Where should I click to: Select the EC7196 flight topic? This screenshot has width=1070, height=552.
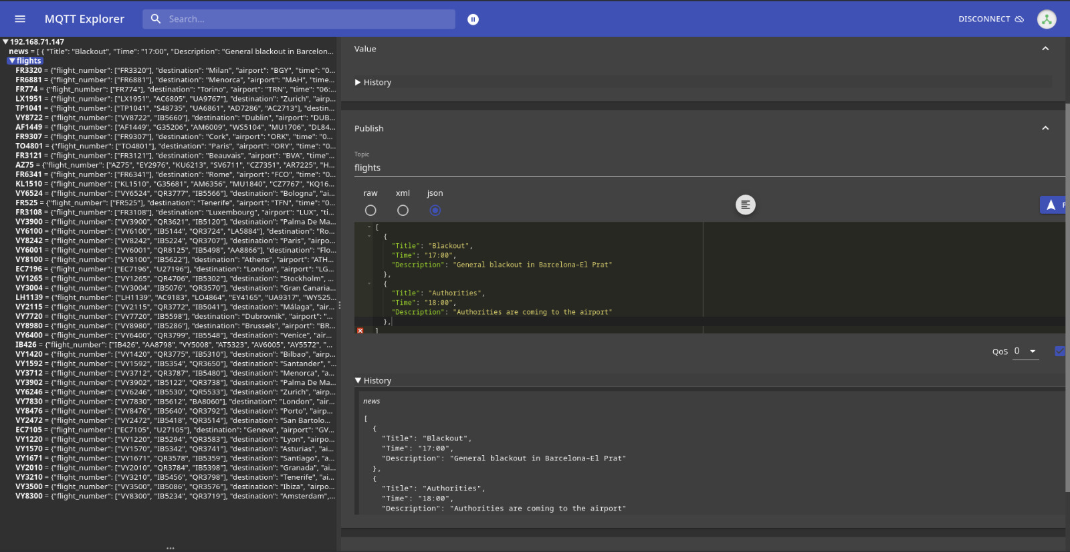coord(175,269)
